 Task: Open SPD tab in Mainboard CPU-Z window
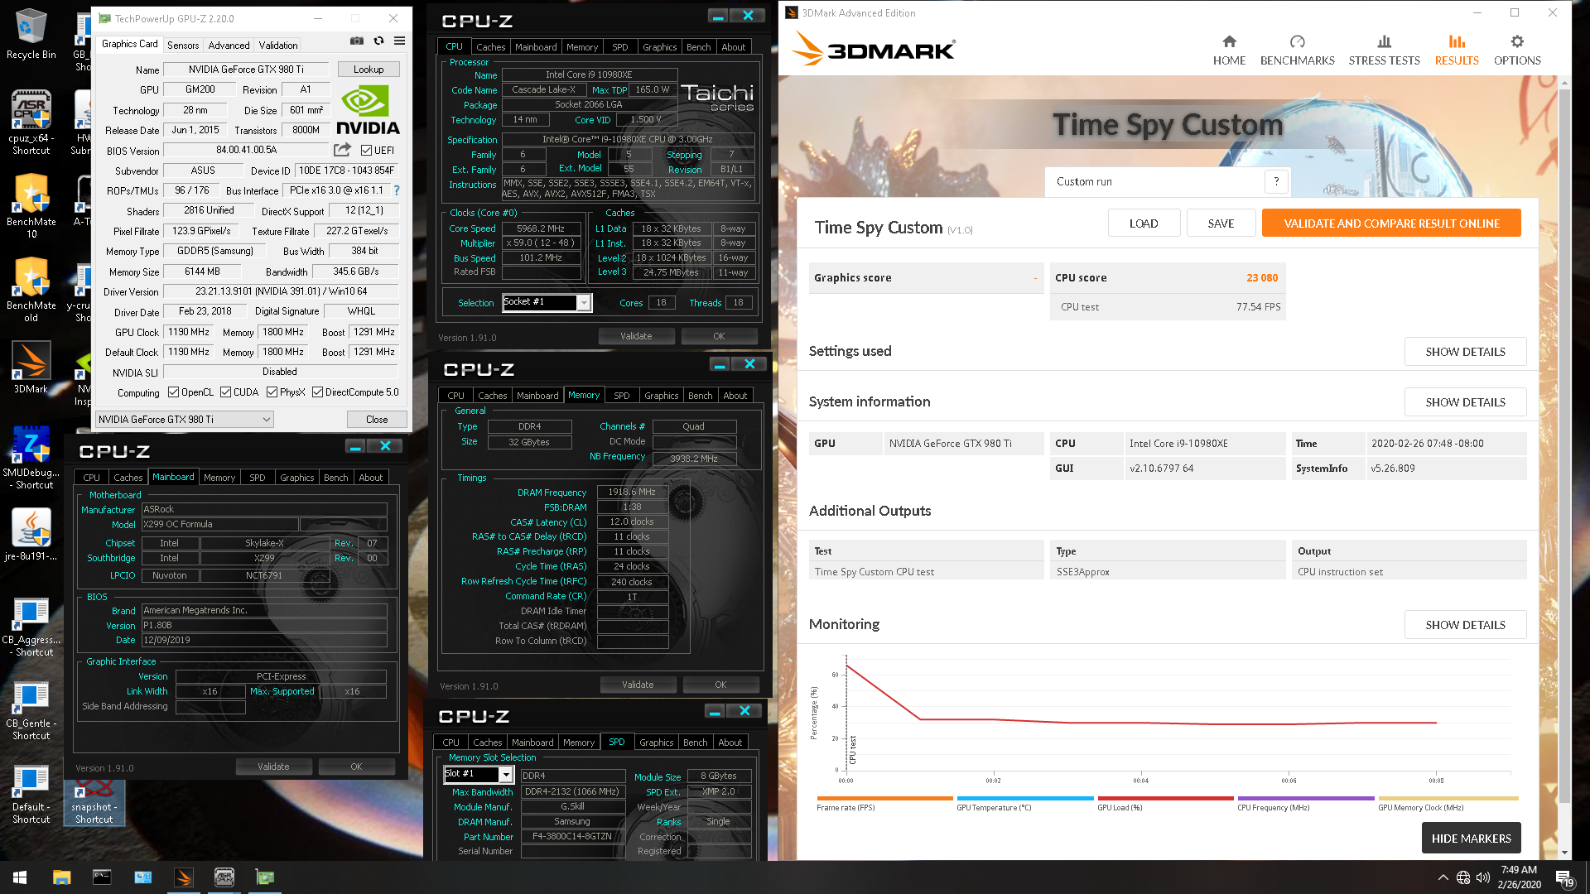(258, 478)
